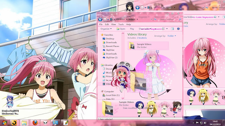Select Libraries node in navigation pane
This screenshot has width=225, height=126.
click(x=108, y=65)
